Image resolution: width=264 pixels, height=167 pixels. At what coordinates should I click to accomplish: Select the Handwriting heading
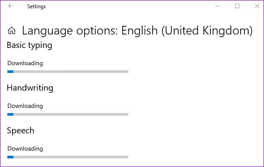(30, 88)
